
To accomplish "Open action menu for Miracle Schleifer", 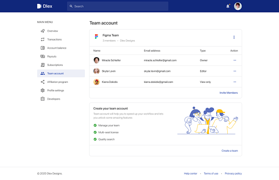I will pyautogui.click(x=234, y=60).
